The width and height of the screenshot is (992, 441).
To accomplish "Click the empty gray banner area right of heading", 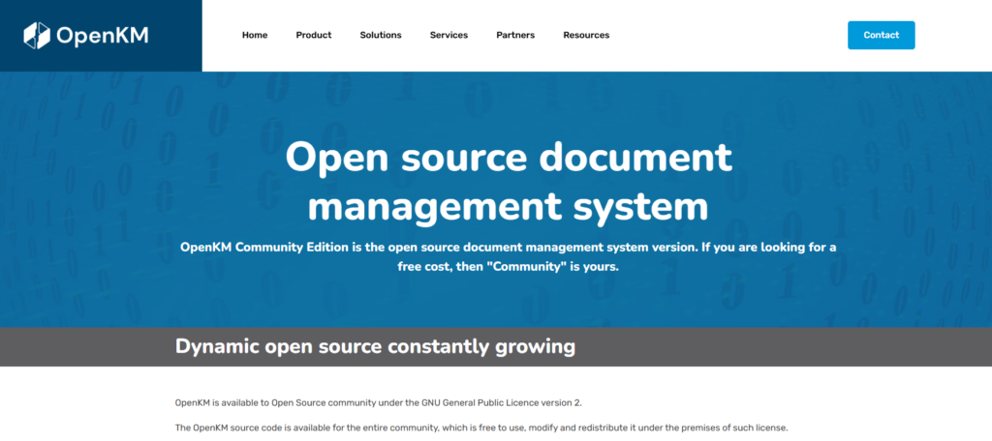I will coord(775,346).
